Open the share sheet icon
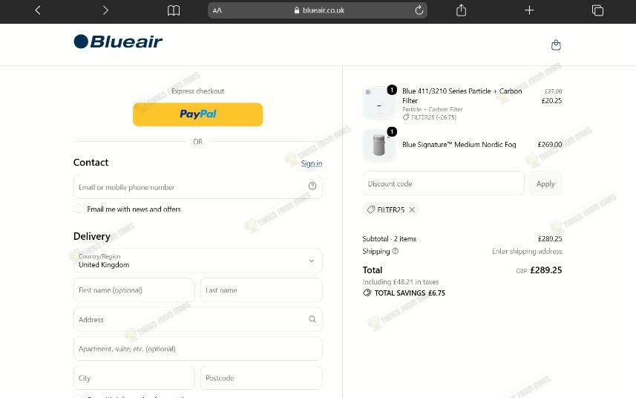The width and height of the screenshot is (636, 398). tap(461, 10)
